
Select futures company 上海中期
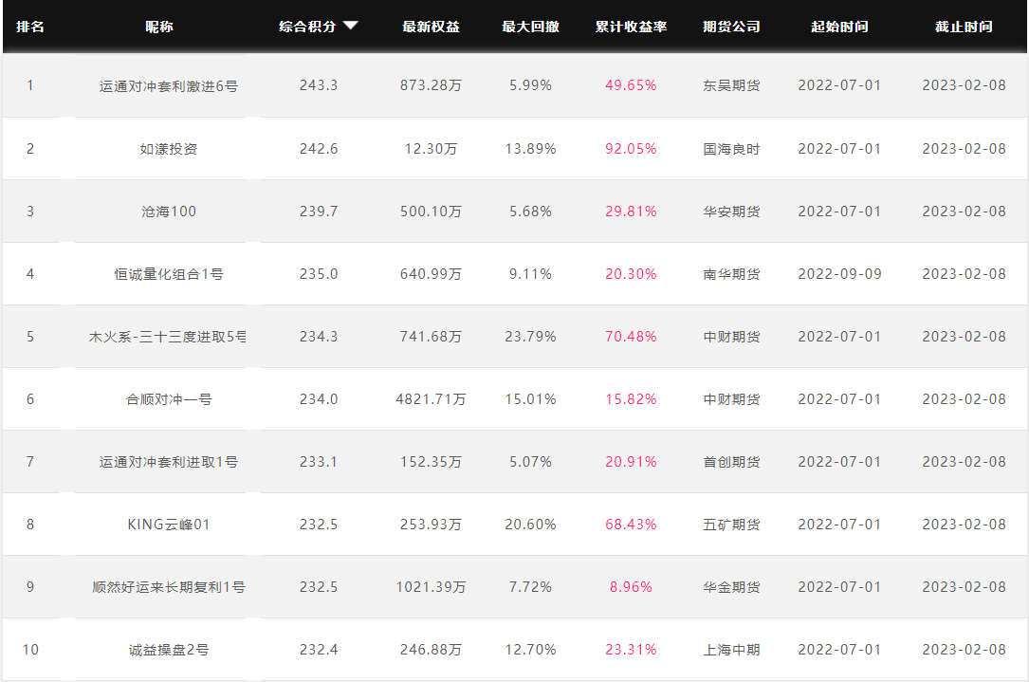[x=731, y=650]
